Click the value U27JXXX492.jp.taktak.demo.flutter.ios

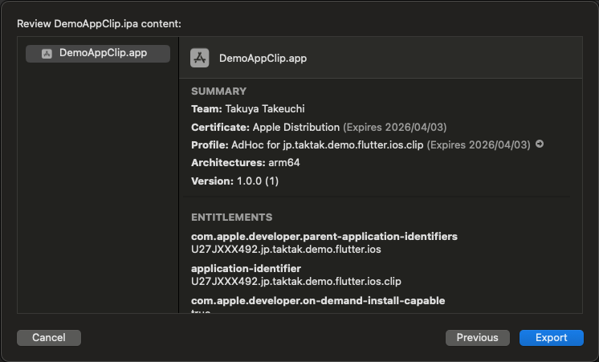(286, 250)
